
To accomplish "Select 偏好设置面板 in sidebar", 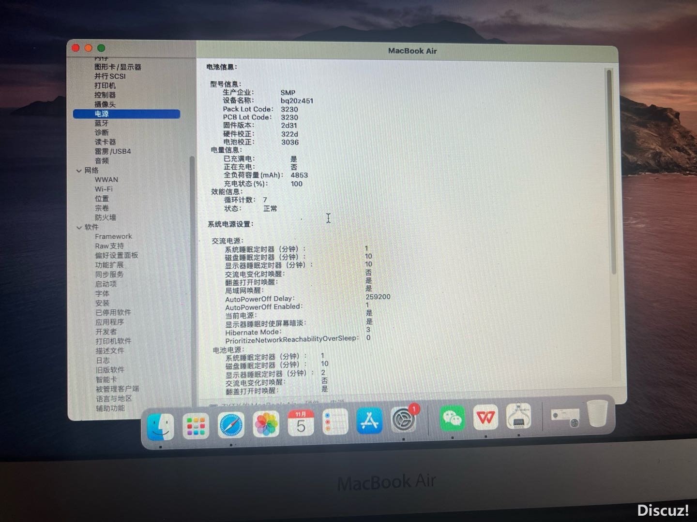I will [x=117, y=255].
